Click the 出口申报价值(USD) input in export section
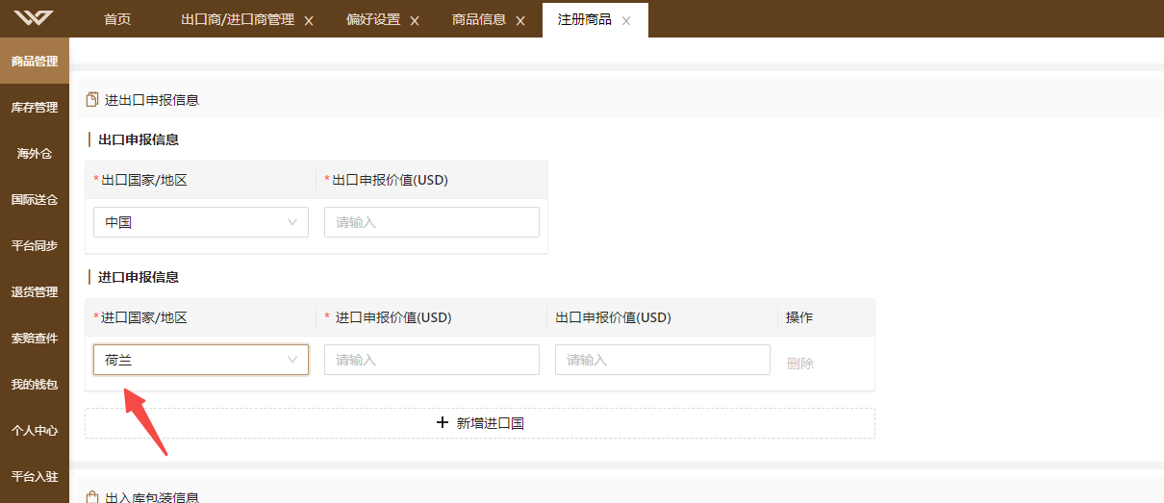 tap(432, 222)
